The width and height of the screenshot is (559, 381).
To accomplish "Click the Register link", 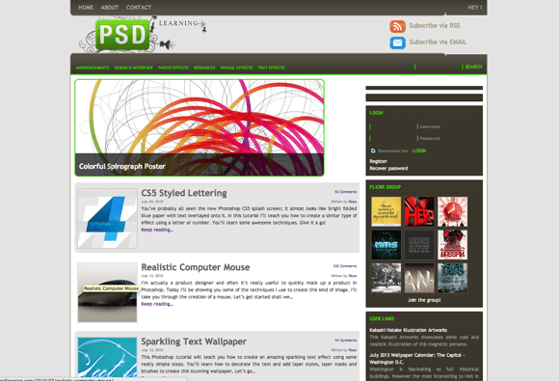I will click(x=378, y=161).
